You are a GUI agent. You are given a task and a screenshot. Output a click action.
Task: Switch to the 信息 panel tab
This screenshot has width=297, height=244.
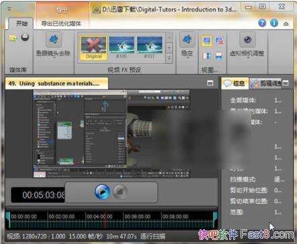pos(235,83)
